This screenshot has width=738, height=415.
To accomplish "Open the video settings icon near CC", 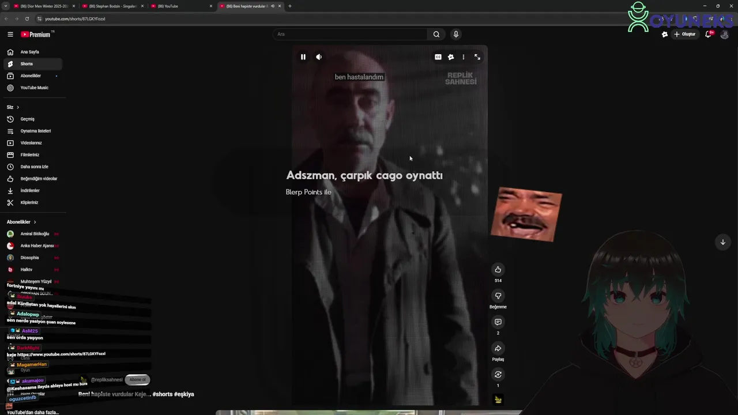I will (451, 57).
